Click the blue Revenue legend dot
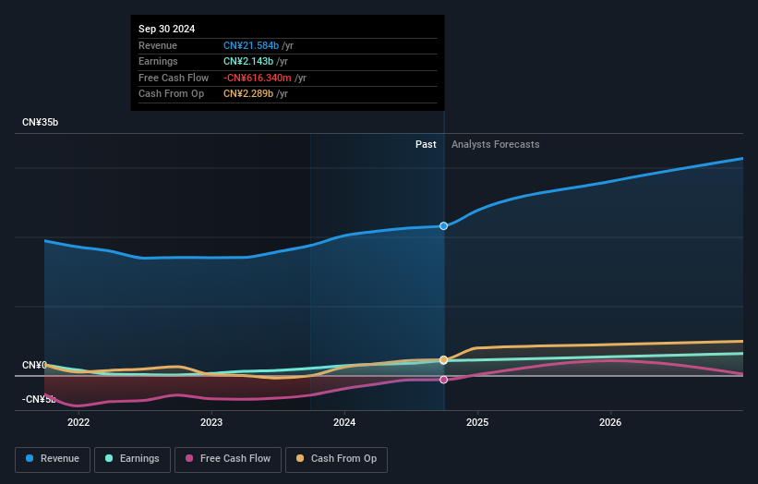This screenshot has height=484, width=758. (30, 458)
